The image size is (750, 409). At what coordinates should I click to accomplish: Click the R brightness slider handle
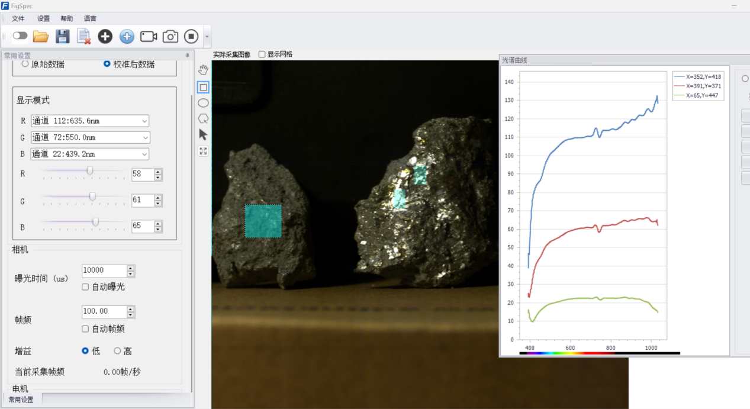[x=90, y=171]
